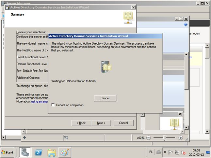
Task: Cancel the DNS installation progress dialog
Action: [105, 98]
